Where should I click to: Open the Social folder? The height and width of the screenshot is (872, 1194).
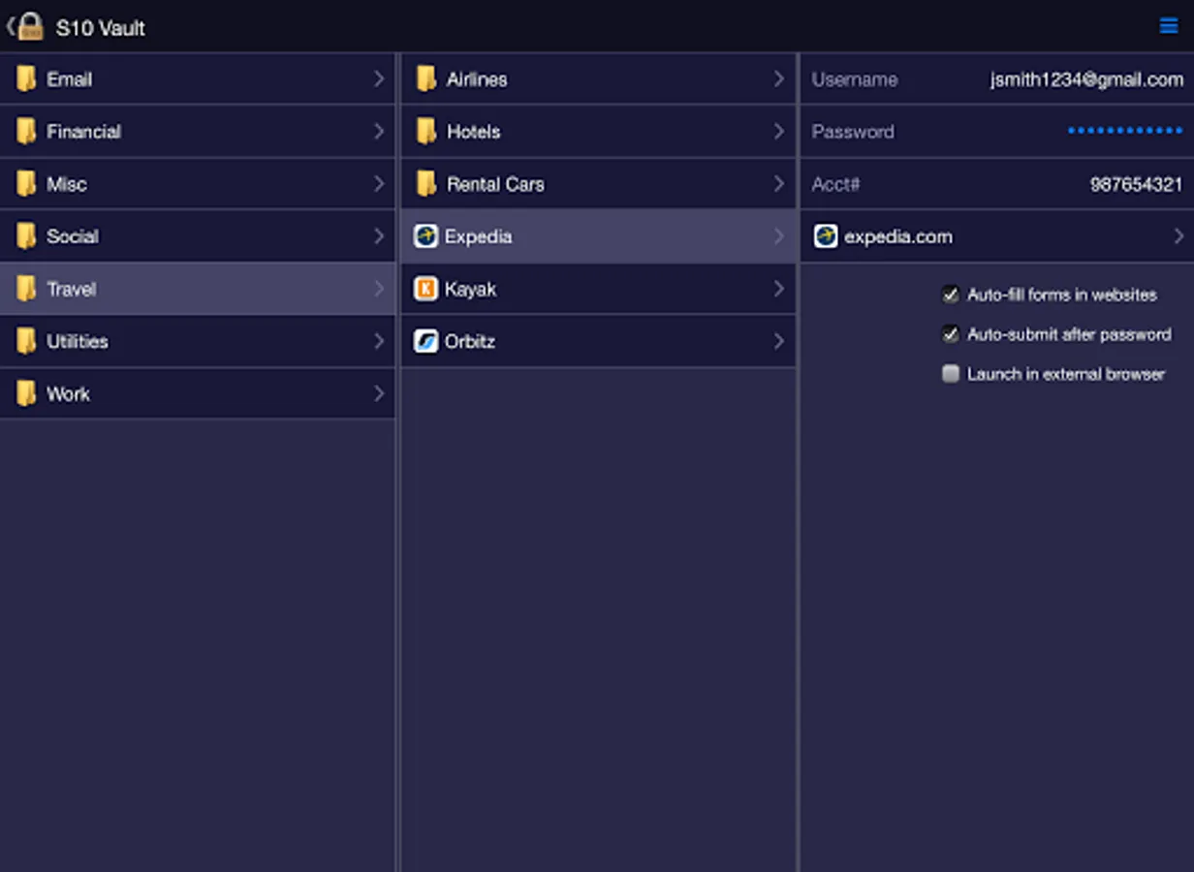(x=197, y=235)
